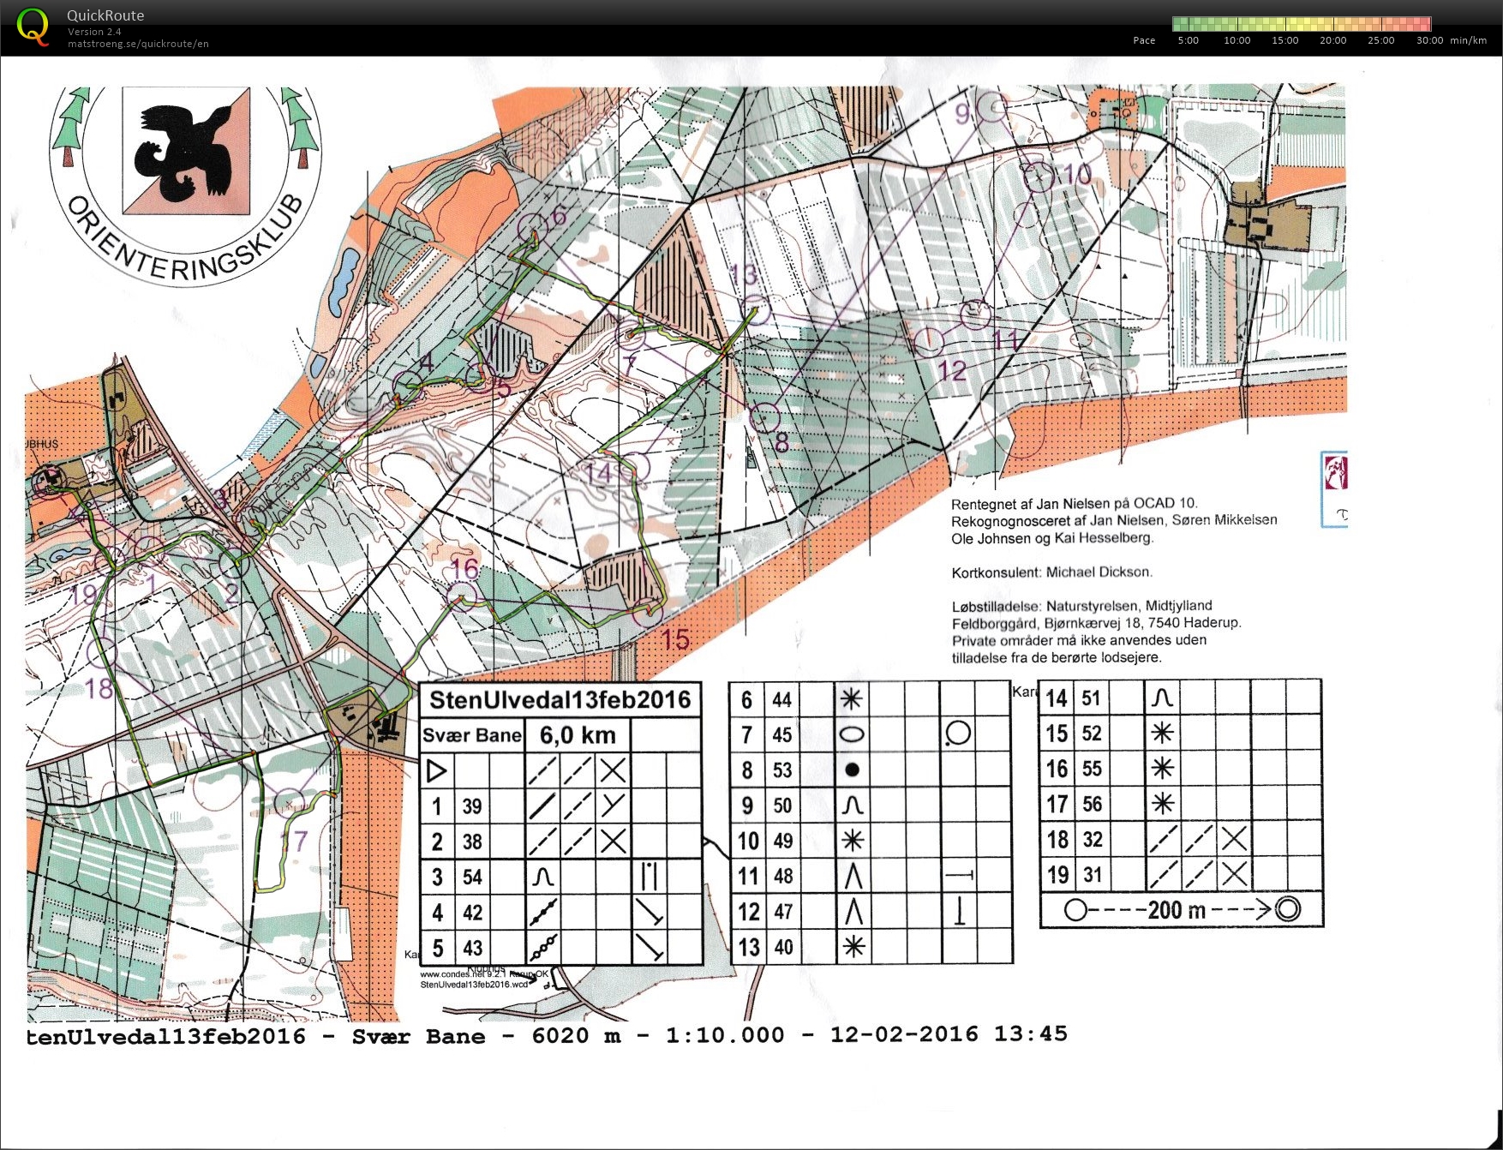Click control circle 18 on the map

[x=100, y=652]
